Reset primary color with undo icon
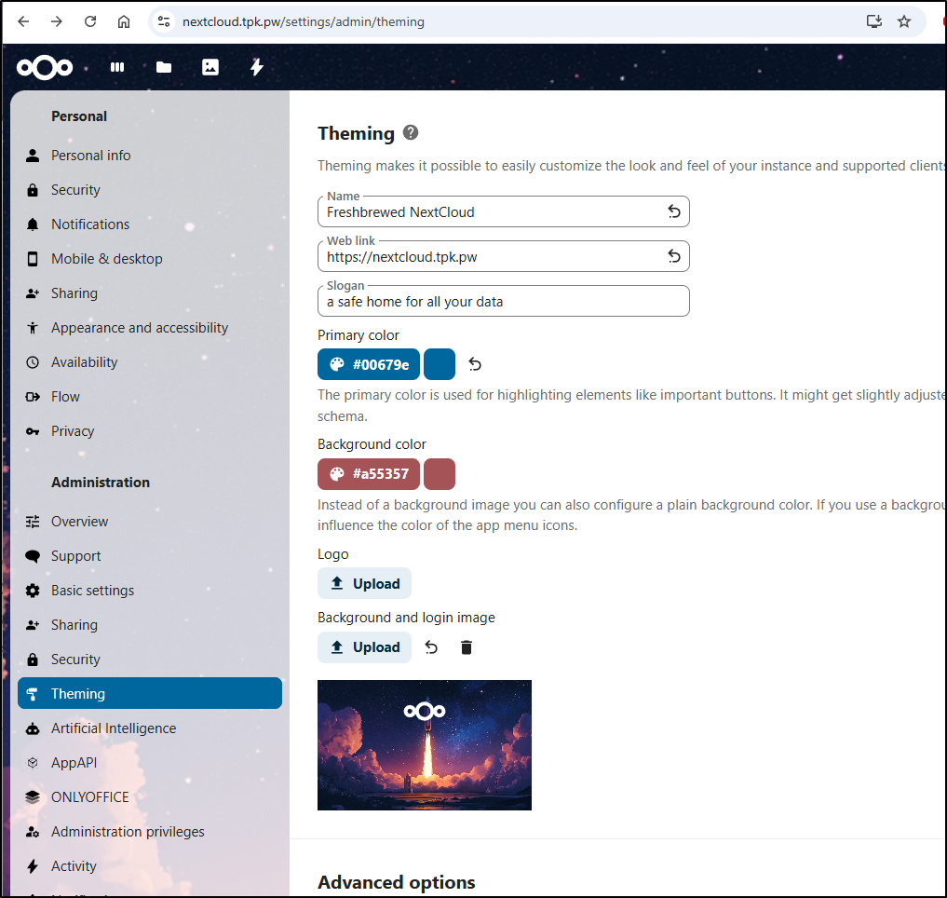Image resolution: width=947 pixels, height=898 pixels. 475,364
